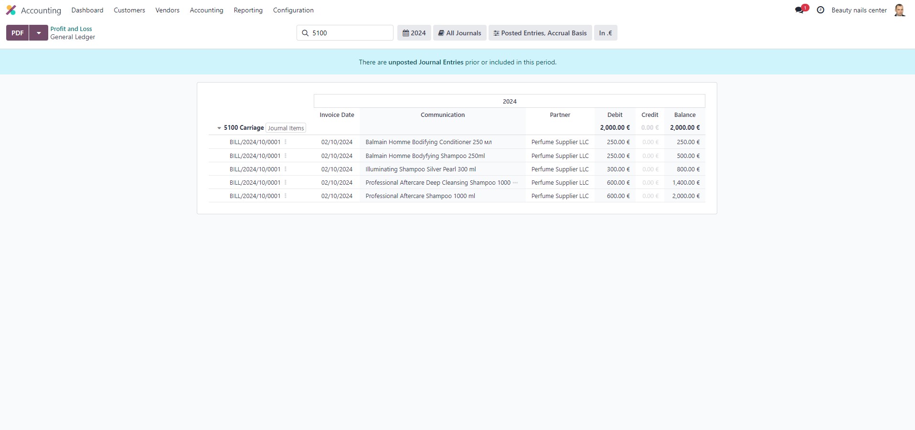Open Posted Entries, Accrual Basis options

point(540,33)
